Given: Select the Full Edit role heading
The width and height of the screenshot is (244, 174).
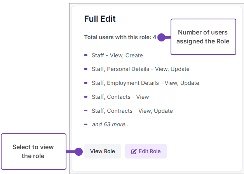Looking at the screenshot, I should [100, 19].
